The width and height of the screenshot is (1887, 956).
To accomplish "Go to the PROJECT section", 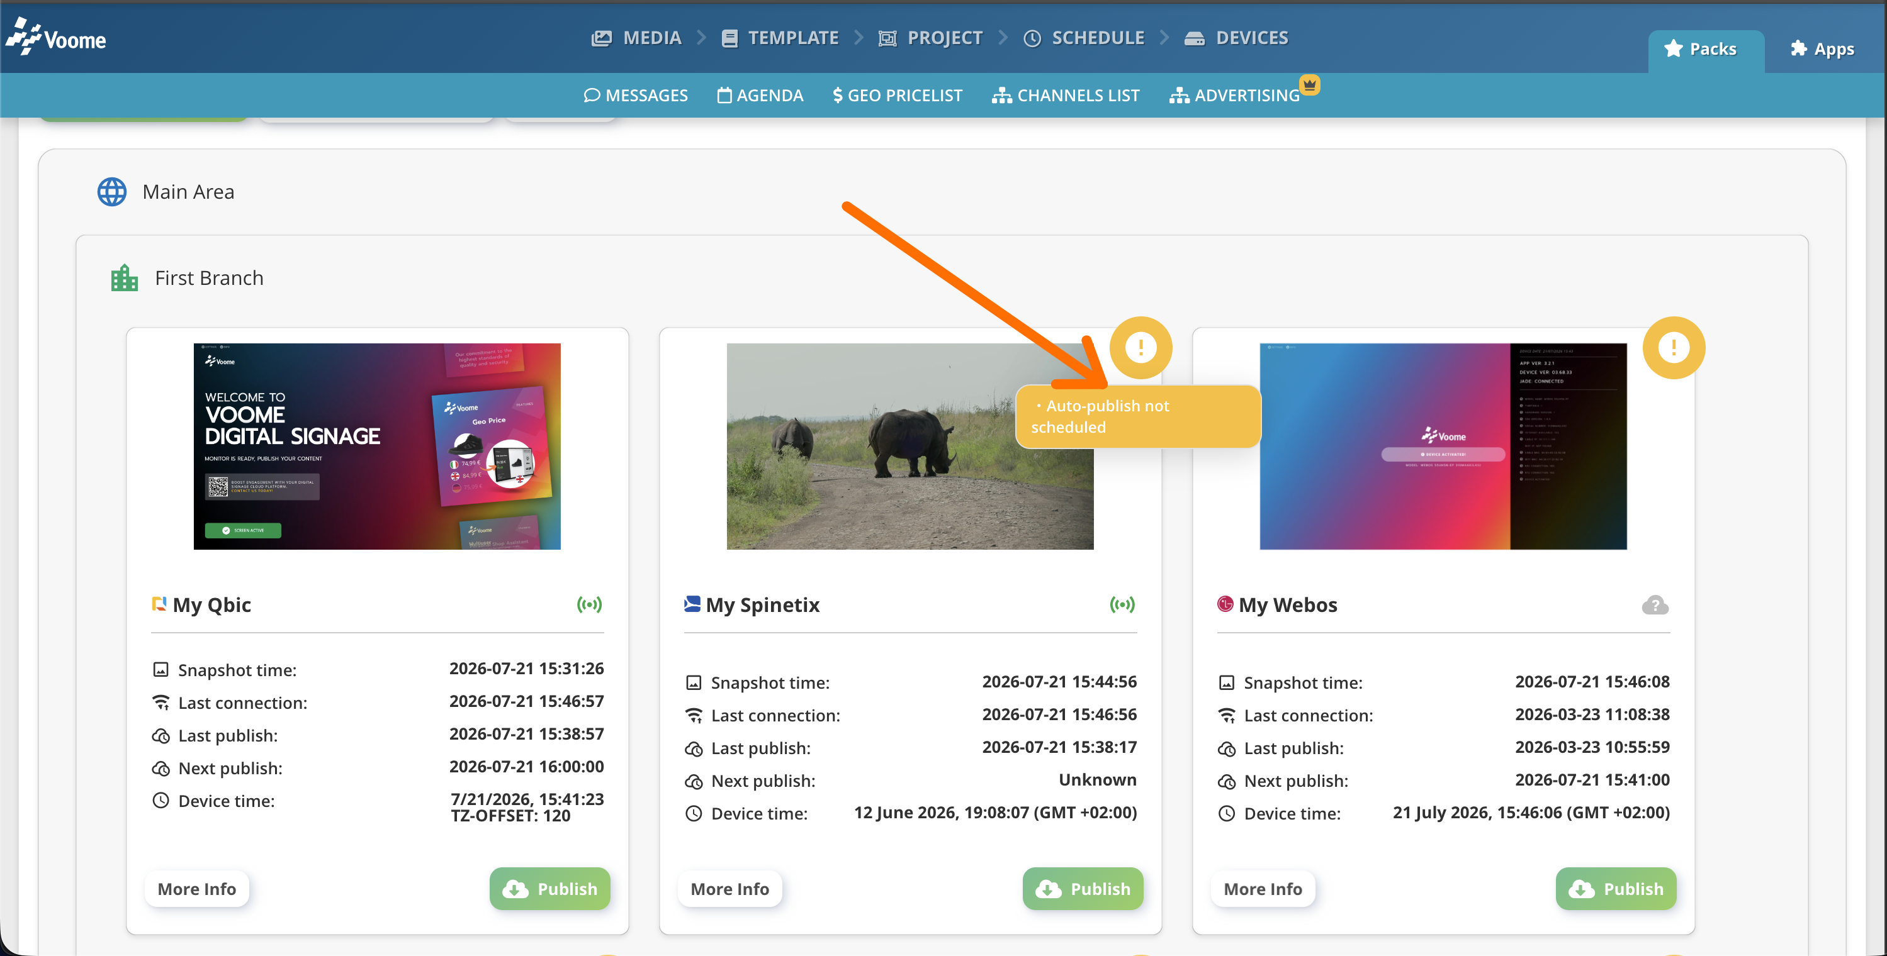I will (x=930, y=38).
